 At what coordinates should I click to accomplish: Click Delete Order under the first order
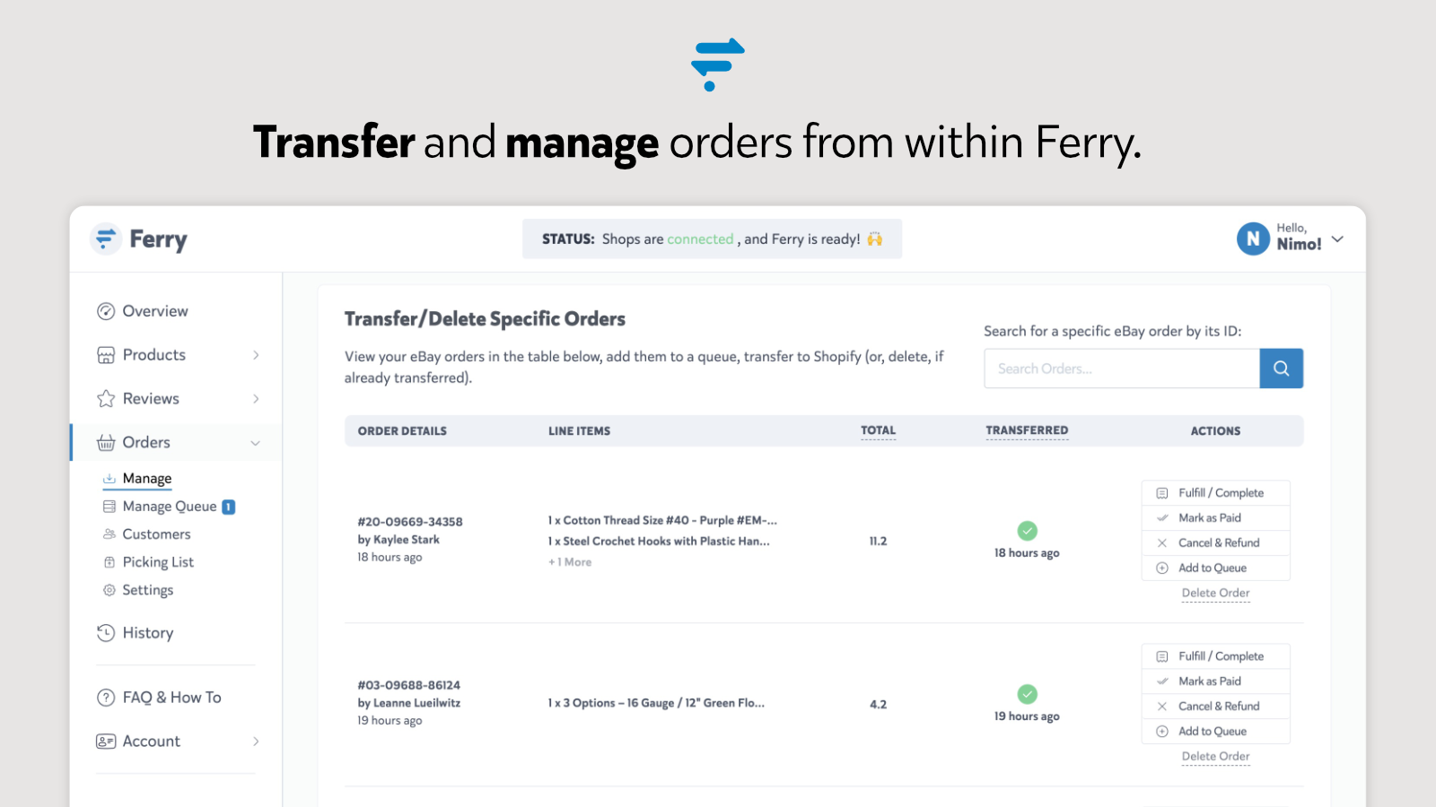click(x=1215, y=593)
